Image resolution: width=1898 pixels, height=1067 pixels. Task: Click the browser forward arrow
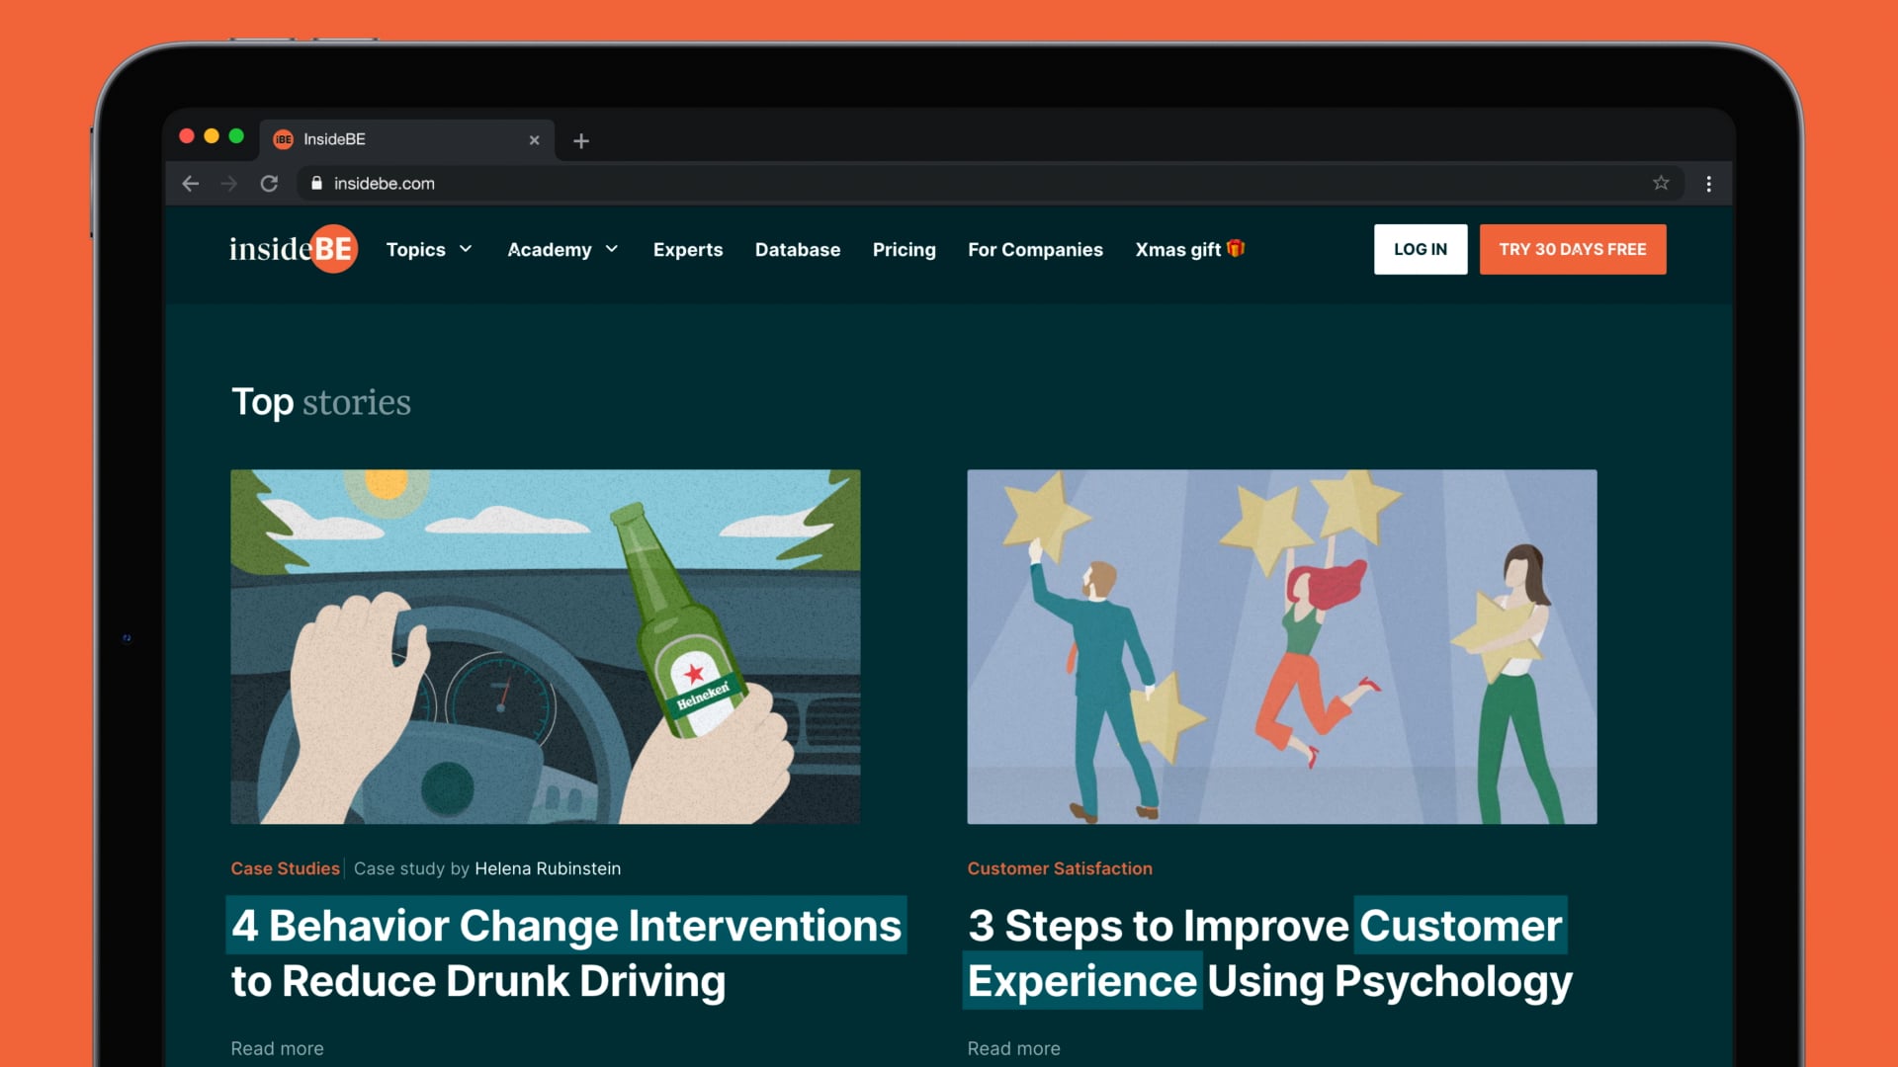point(228,184)
